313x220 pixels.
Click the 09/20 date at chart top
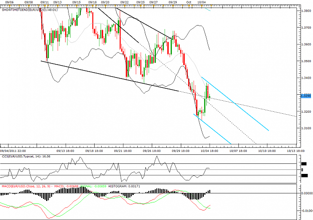[105, 2]
